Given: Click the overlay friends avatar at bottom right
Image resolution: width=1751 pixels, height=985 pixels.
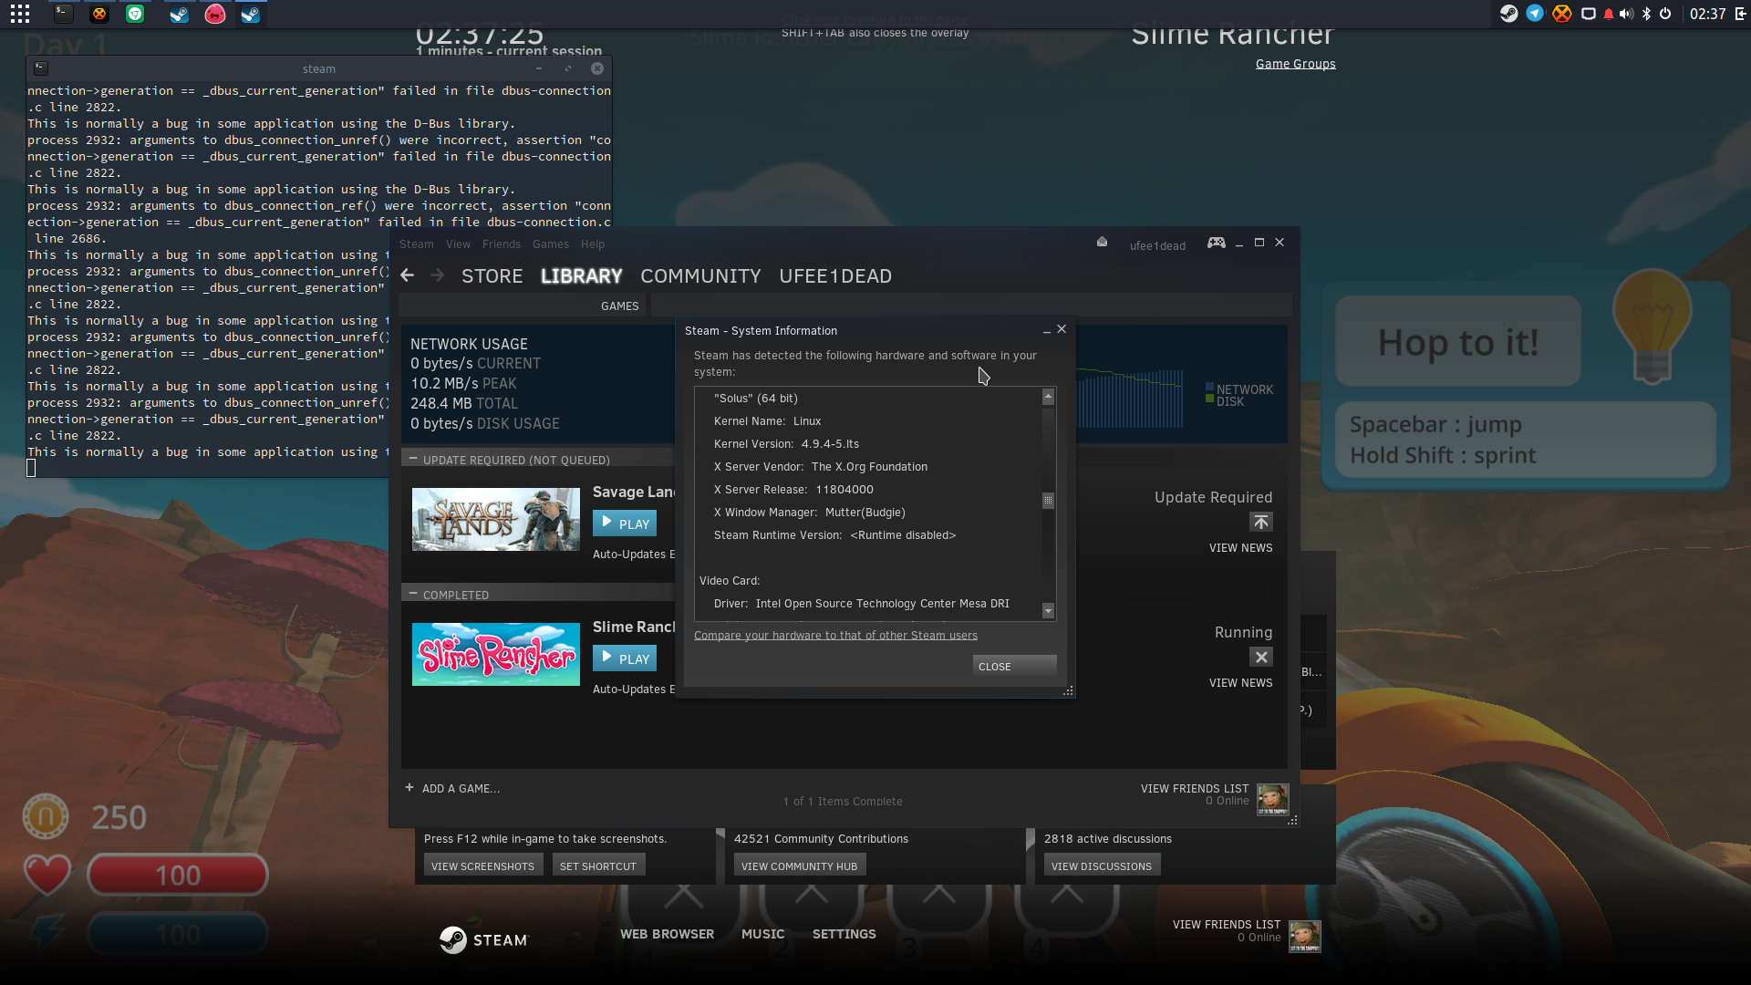Looking at the screenshot, I should [x=1305, y=936].
